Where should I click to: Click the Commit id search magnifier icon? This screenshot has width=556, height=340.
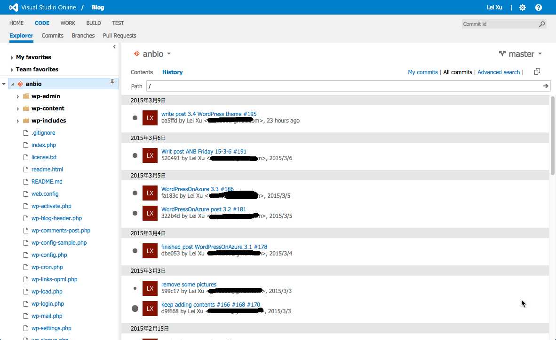(x=542, y=24)
